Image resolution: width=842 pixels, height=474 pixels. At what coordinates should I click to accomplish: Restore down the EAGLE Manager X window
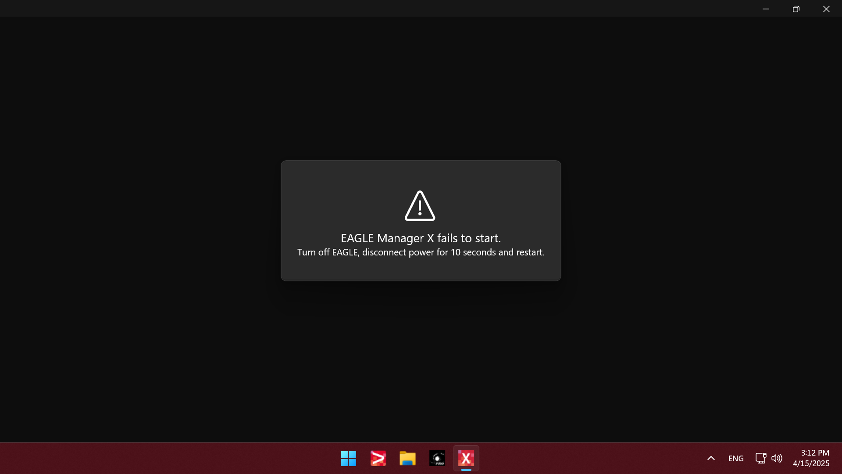pos(796,9)
